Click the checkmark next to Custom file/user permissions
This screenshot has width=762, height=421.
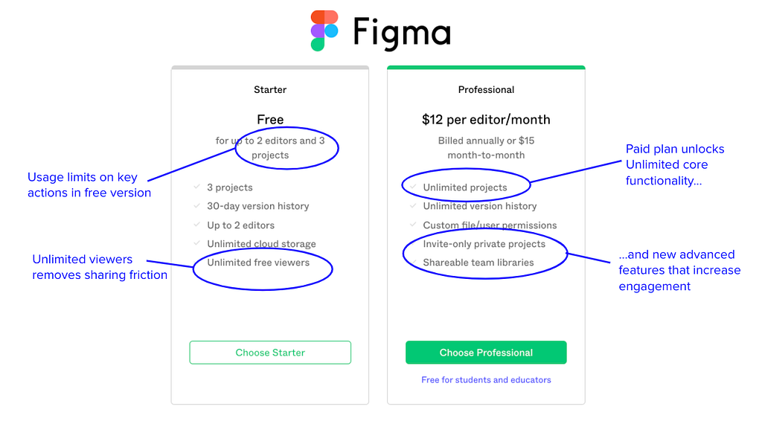click(413, 225)
